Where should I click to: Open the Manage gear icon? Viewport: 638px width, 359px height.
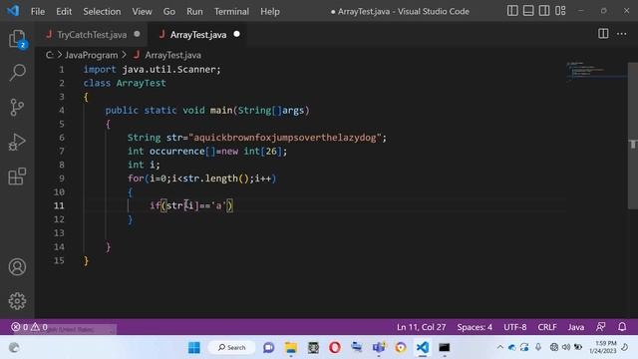(x=17, y=301)
